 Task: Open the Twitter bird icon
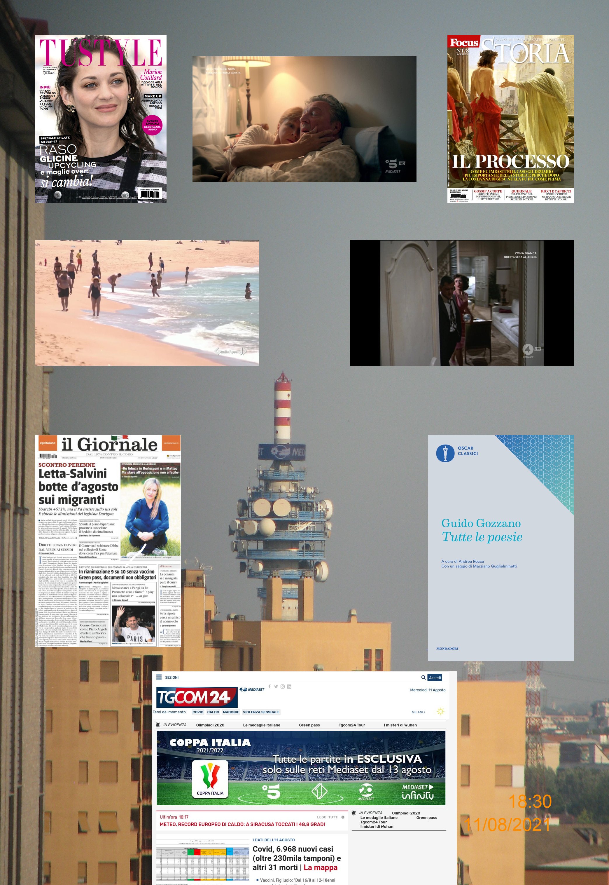(276, 687)
